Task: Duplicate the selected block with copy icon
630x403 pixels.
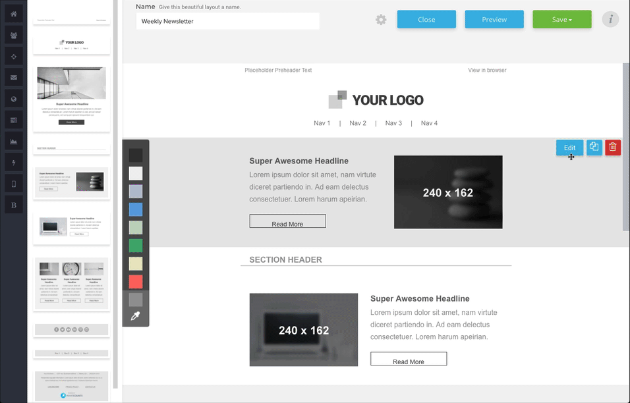Action: (594, 148)
